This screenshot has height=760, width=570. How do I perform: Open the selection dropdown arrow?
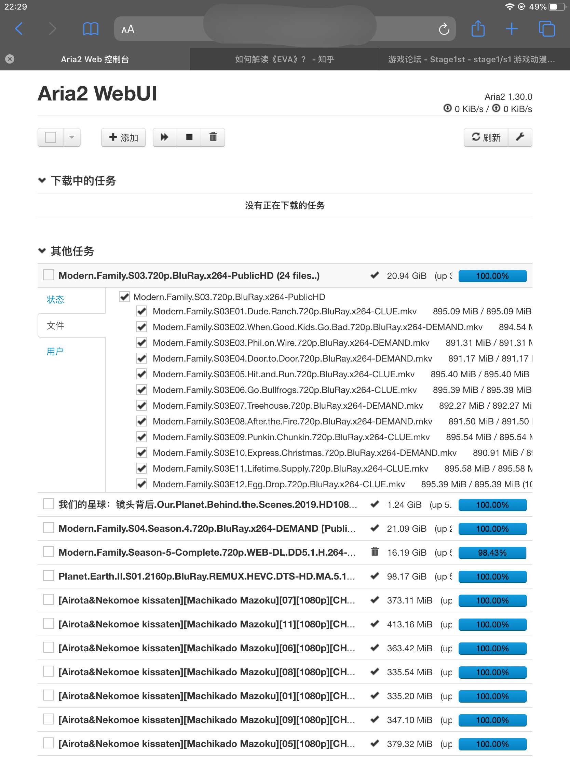(x=72, y=137)
